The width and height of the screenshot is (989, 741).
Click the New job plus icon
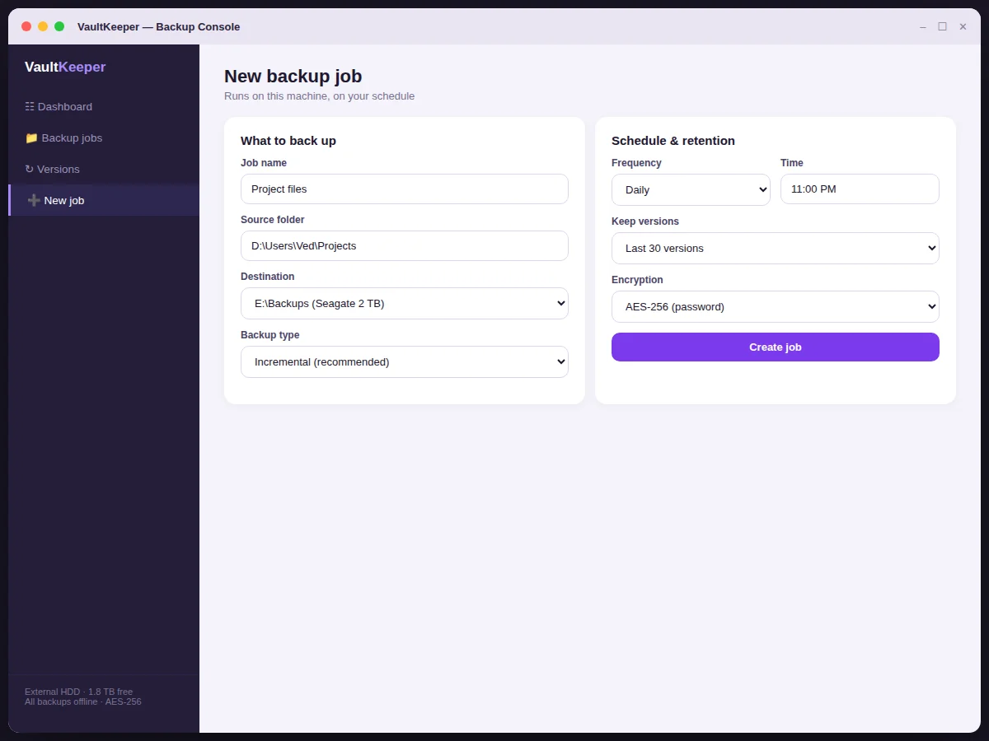click(34, 201)
